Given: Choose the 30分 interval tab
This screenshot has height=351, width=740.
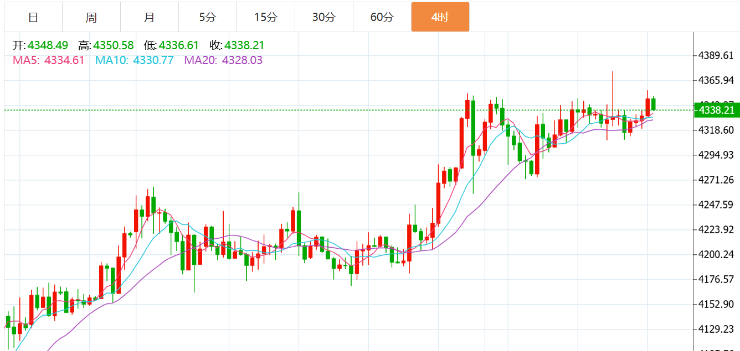Looking at the screenshot, I should tap(324, 17).
